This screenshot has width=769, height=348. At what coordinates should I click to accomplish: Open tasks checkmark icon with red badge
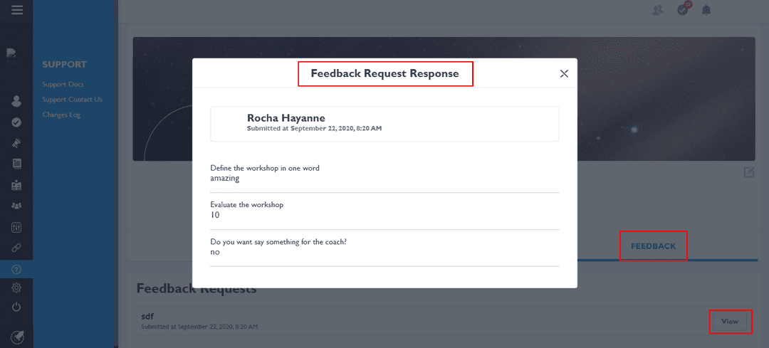[x=683, y=9]
